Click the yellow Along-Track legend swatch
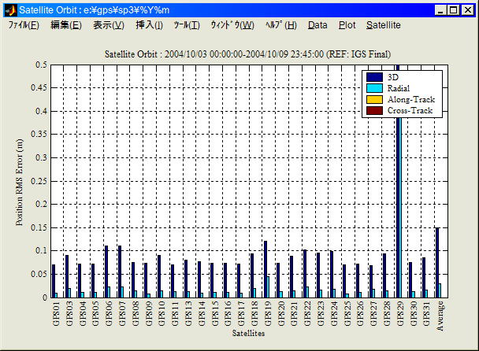The width and height of the screenshot is (479, 351). [x=375, y=99]
